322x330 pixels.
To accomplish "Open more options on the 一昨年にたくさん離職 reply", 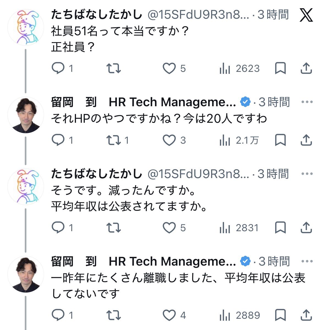I will click(x=307, y=261).
